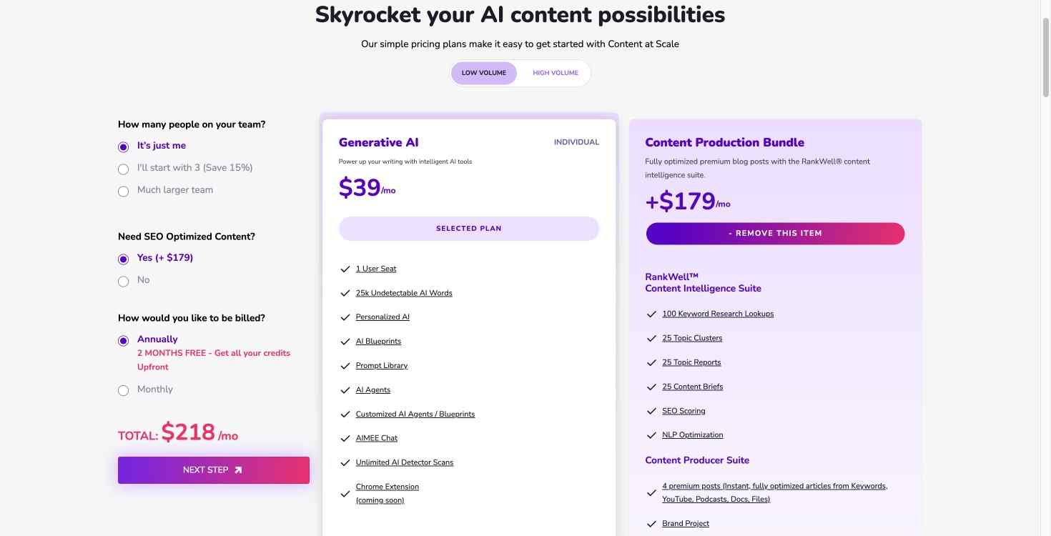The height and width of the screenshot is (536, 1051).
Task: Click checkmark icon next to AIMEE Chat
Action: (x=345, y=439)
